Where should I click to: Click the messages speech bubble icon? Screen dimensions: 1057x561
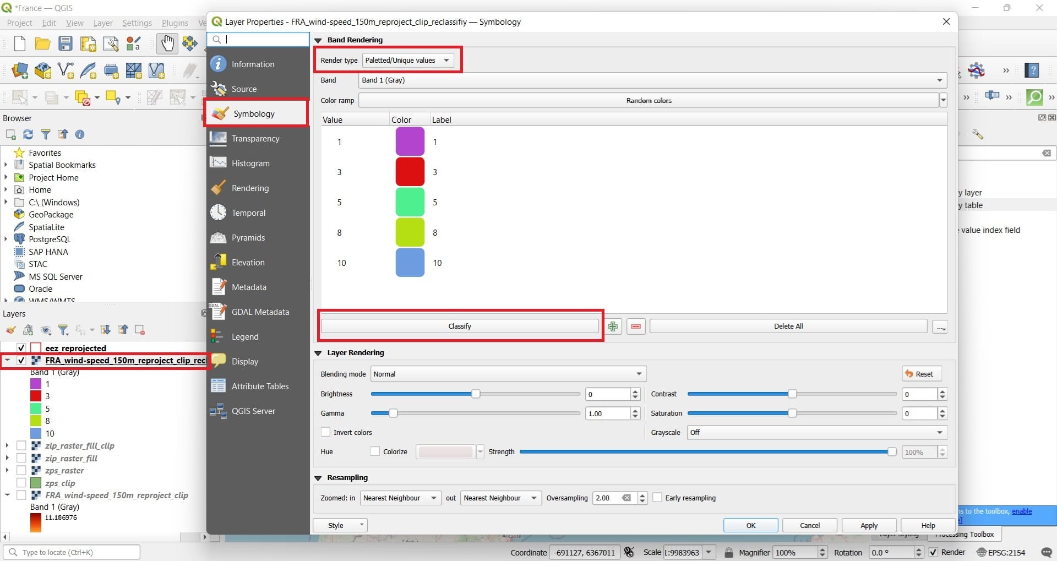pyautogui.click(x=1047, y=552)
